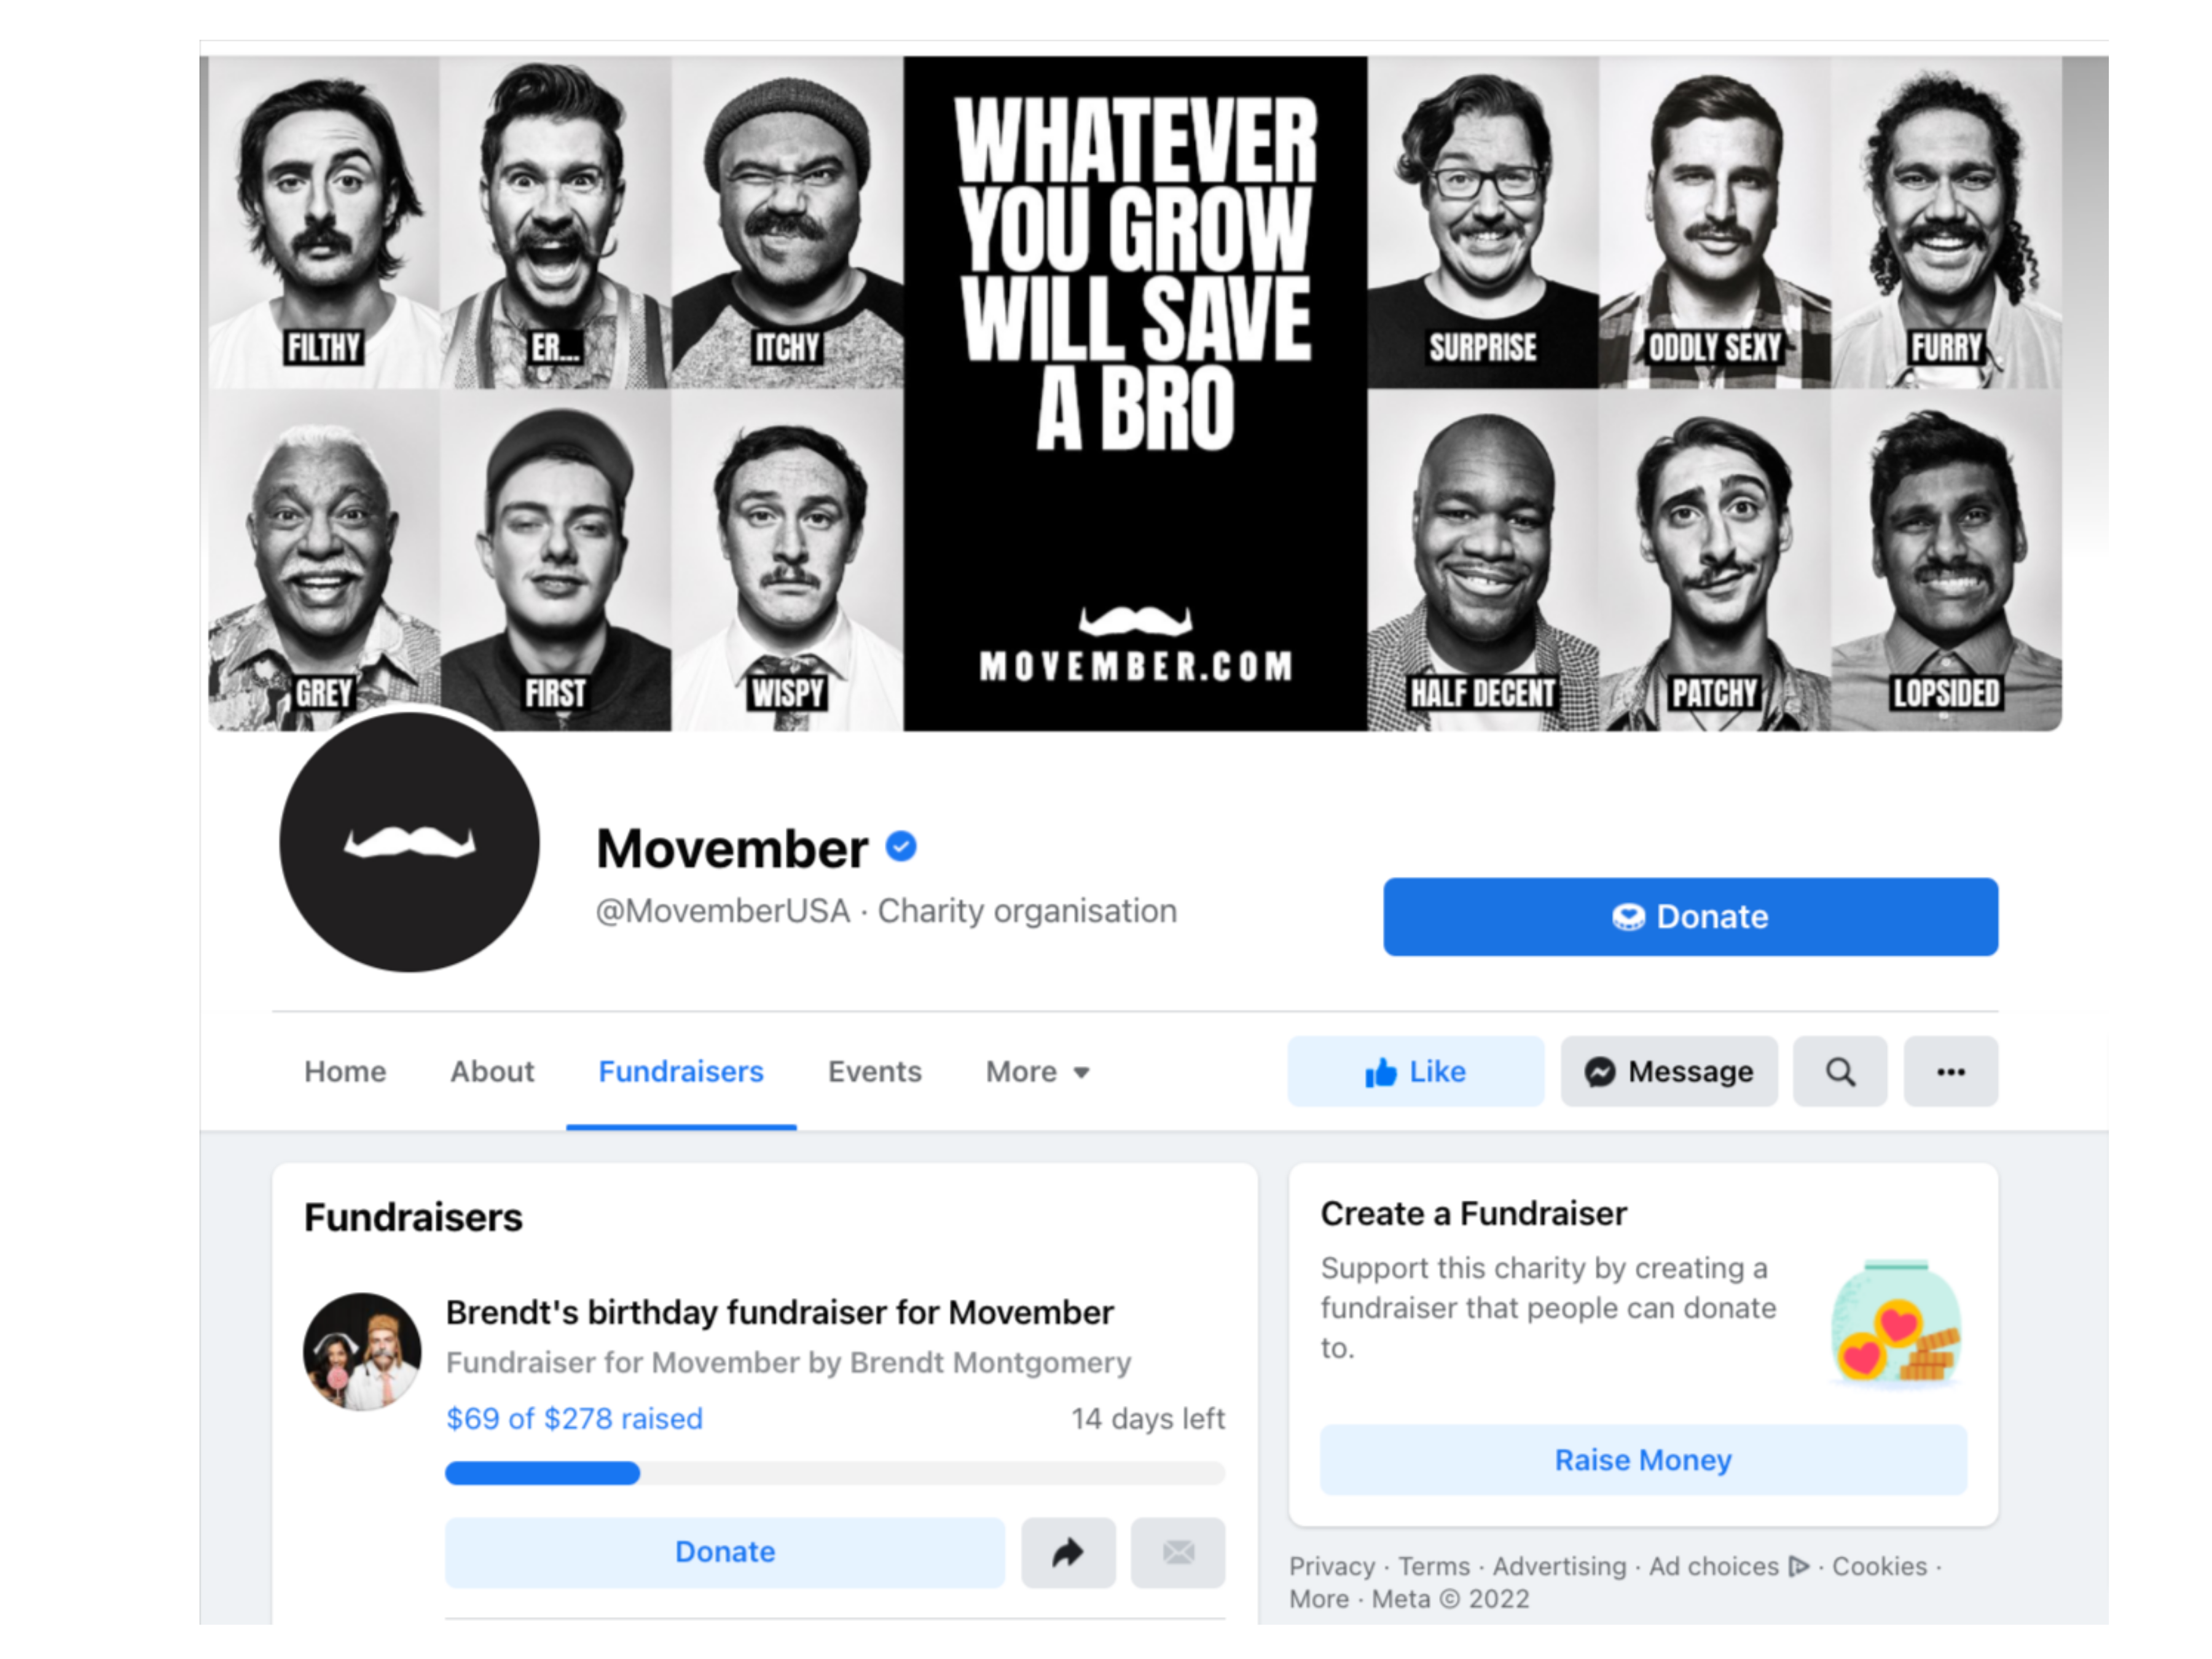Click the large blue Donate button
This screenshot has width=2212, height=1659.
[1690, 916]
